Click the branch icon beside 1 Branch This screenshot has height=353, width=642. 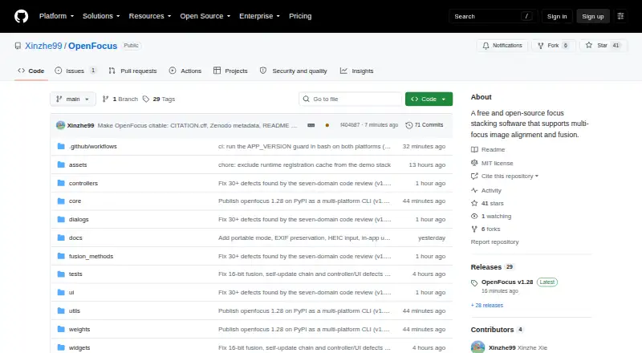coord(106,99)
